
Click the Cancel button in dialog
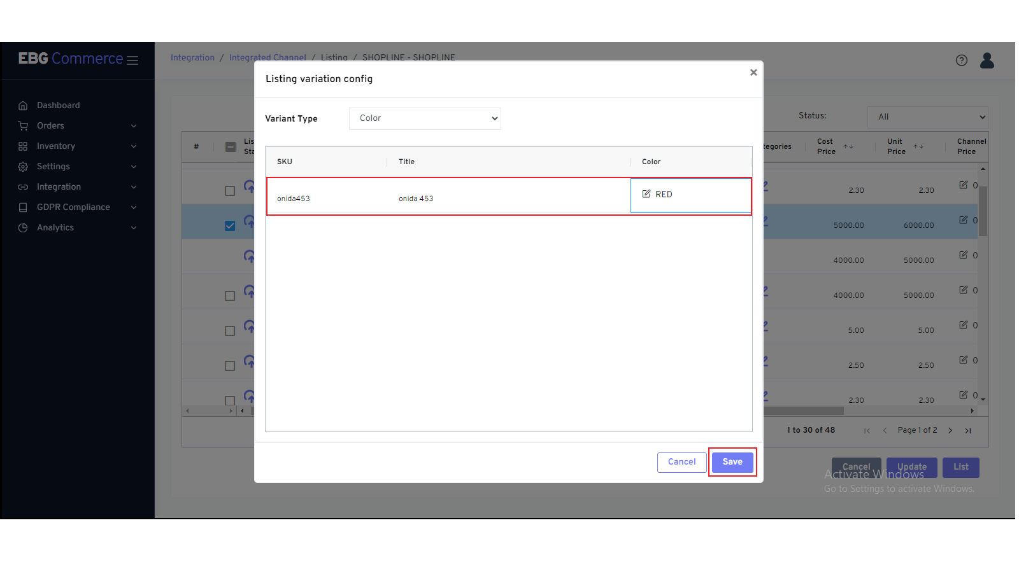(681, 462)
